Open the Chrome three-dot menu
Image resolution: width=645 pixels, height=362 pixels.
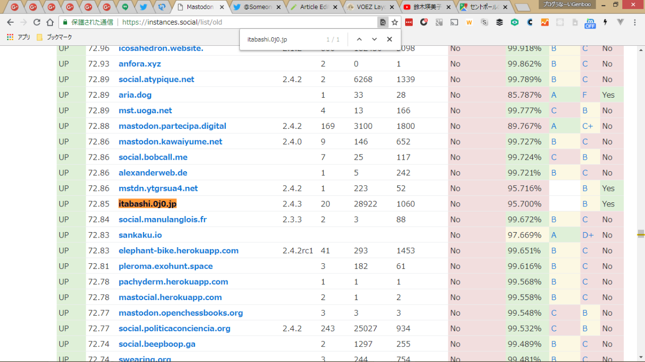[635, 22]
